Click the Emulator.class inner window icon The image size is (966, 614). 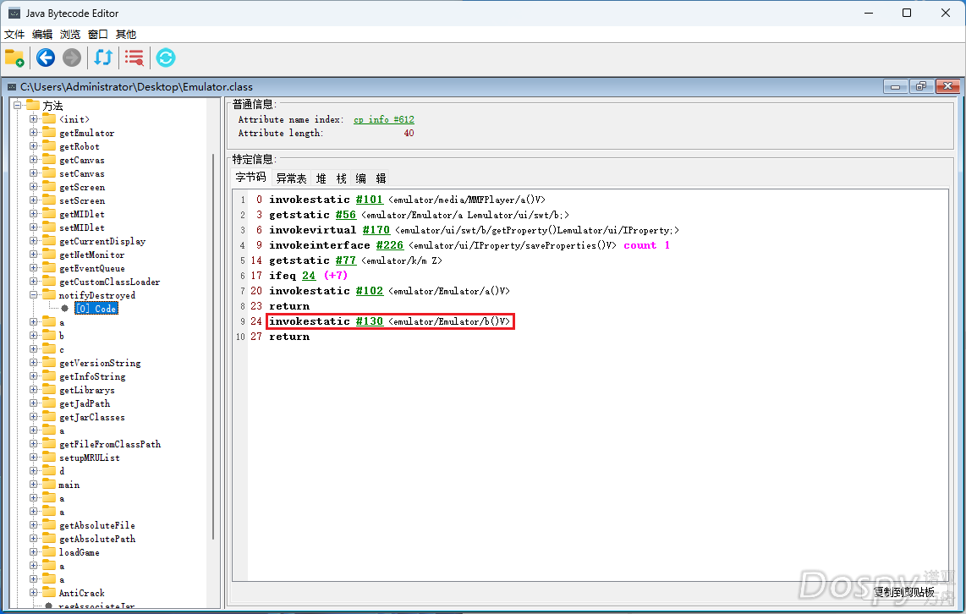[11, 87]
